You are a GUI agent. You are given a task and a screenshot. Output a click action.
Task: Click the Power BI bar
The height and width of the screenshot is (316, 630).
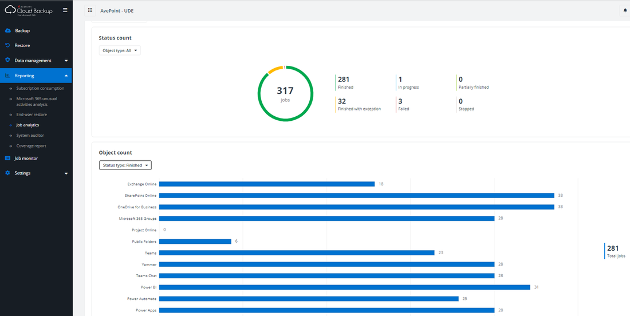pos(345,287)
